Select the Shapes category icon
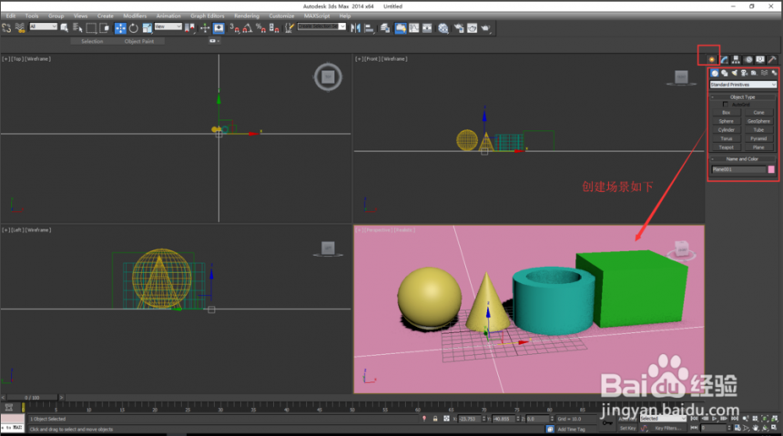The image size is (783, 436). point(724,73)
